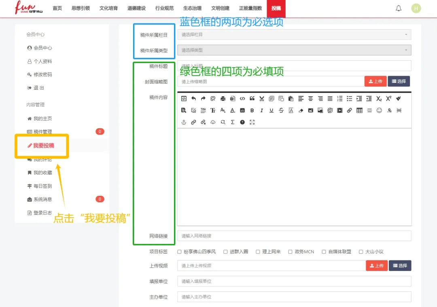The height and width of the screenshot is (307, 437).
Task: Check the 纷享佛山四季风 tag checkbox
Action: coord(180,252)
